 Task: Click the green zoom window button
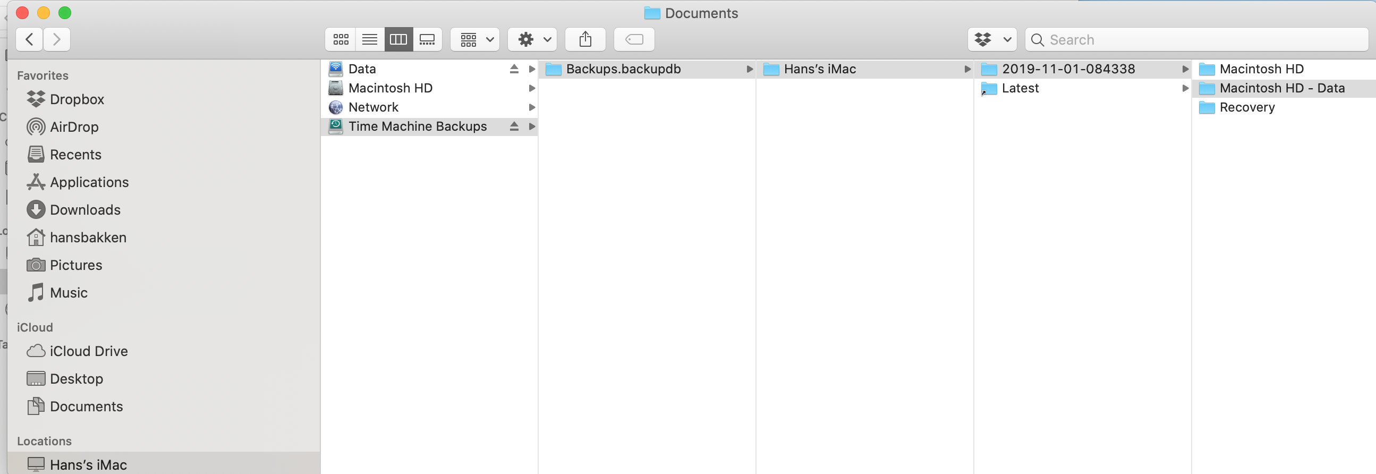[65, 13]
